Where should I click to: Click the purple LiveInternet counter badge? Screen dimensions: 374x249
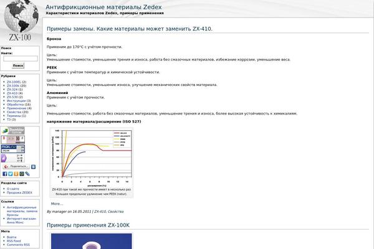point(13,158)
